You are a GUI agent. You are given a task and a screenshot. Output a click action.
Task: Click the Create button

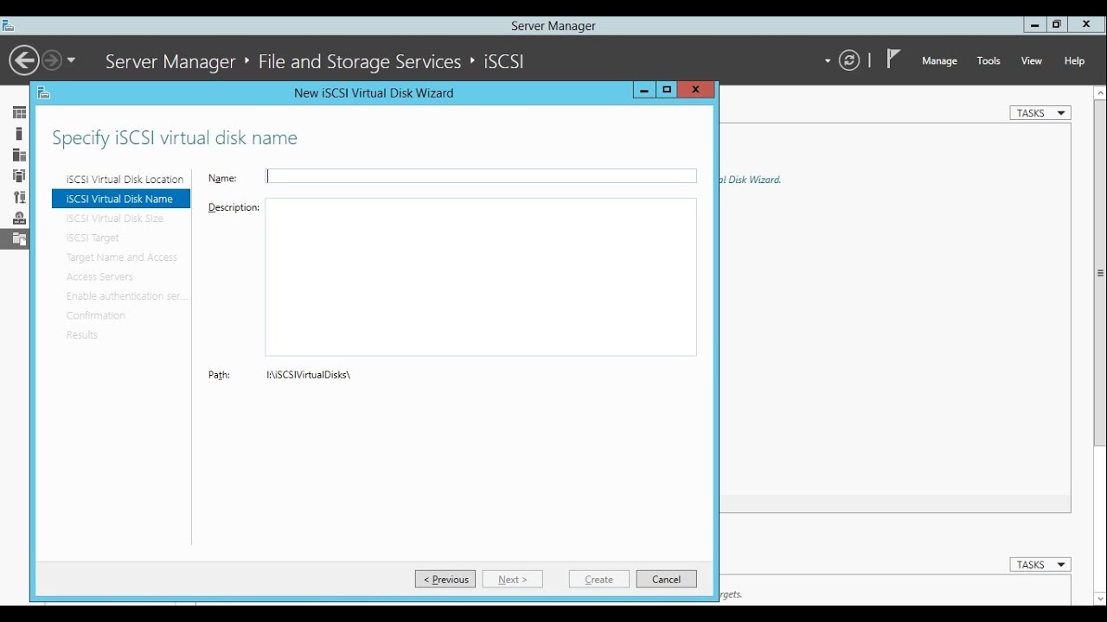point(599,579)
